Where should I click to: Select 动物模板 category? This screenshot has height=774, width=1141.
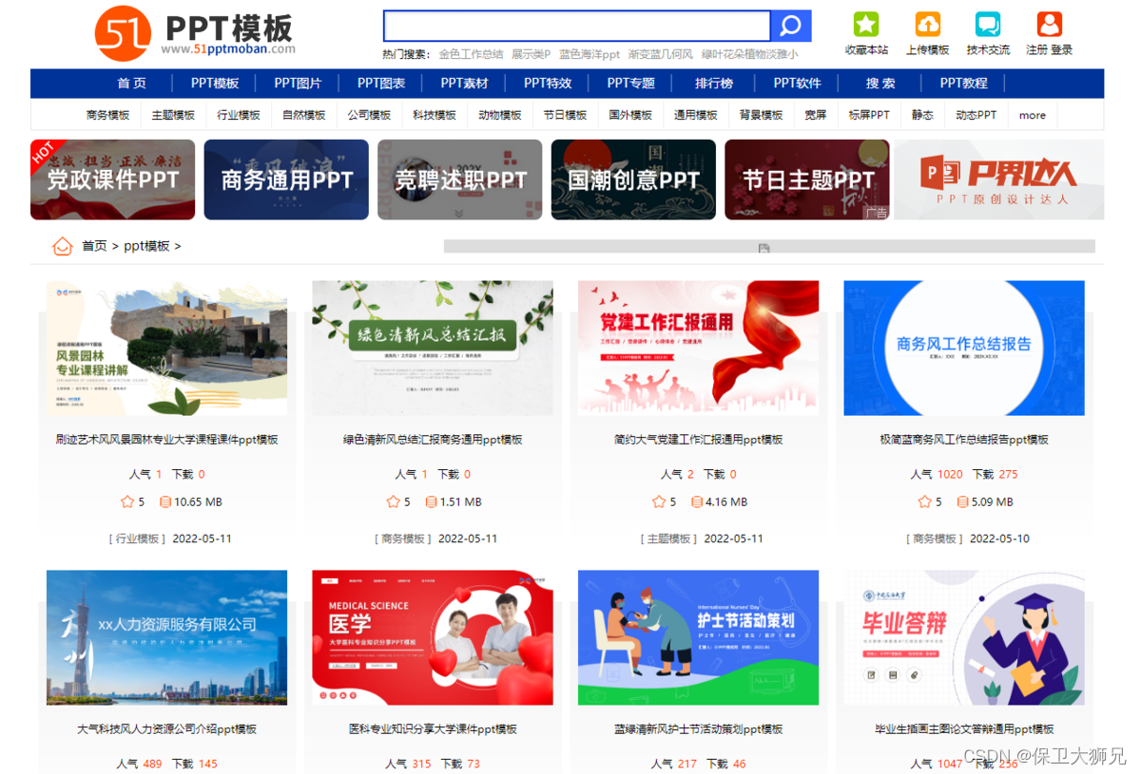[500, 115]
